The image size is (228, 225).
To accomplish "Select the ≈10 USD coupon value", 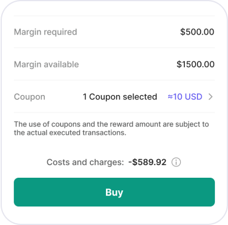I will (x=185, y=97).
